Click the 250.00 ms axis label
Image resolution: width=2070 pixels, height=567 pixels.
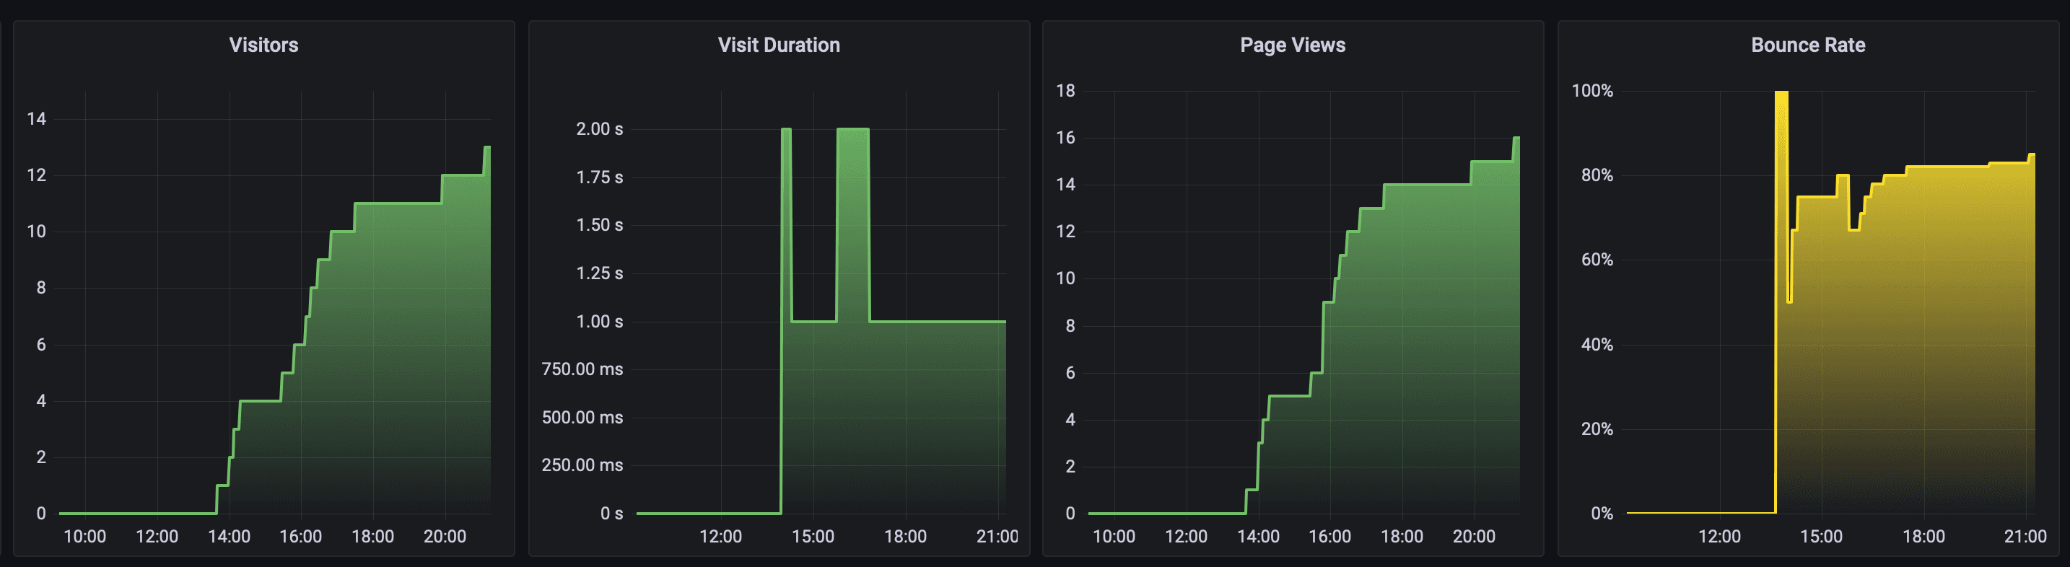(582, 465)
